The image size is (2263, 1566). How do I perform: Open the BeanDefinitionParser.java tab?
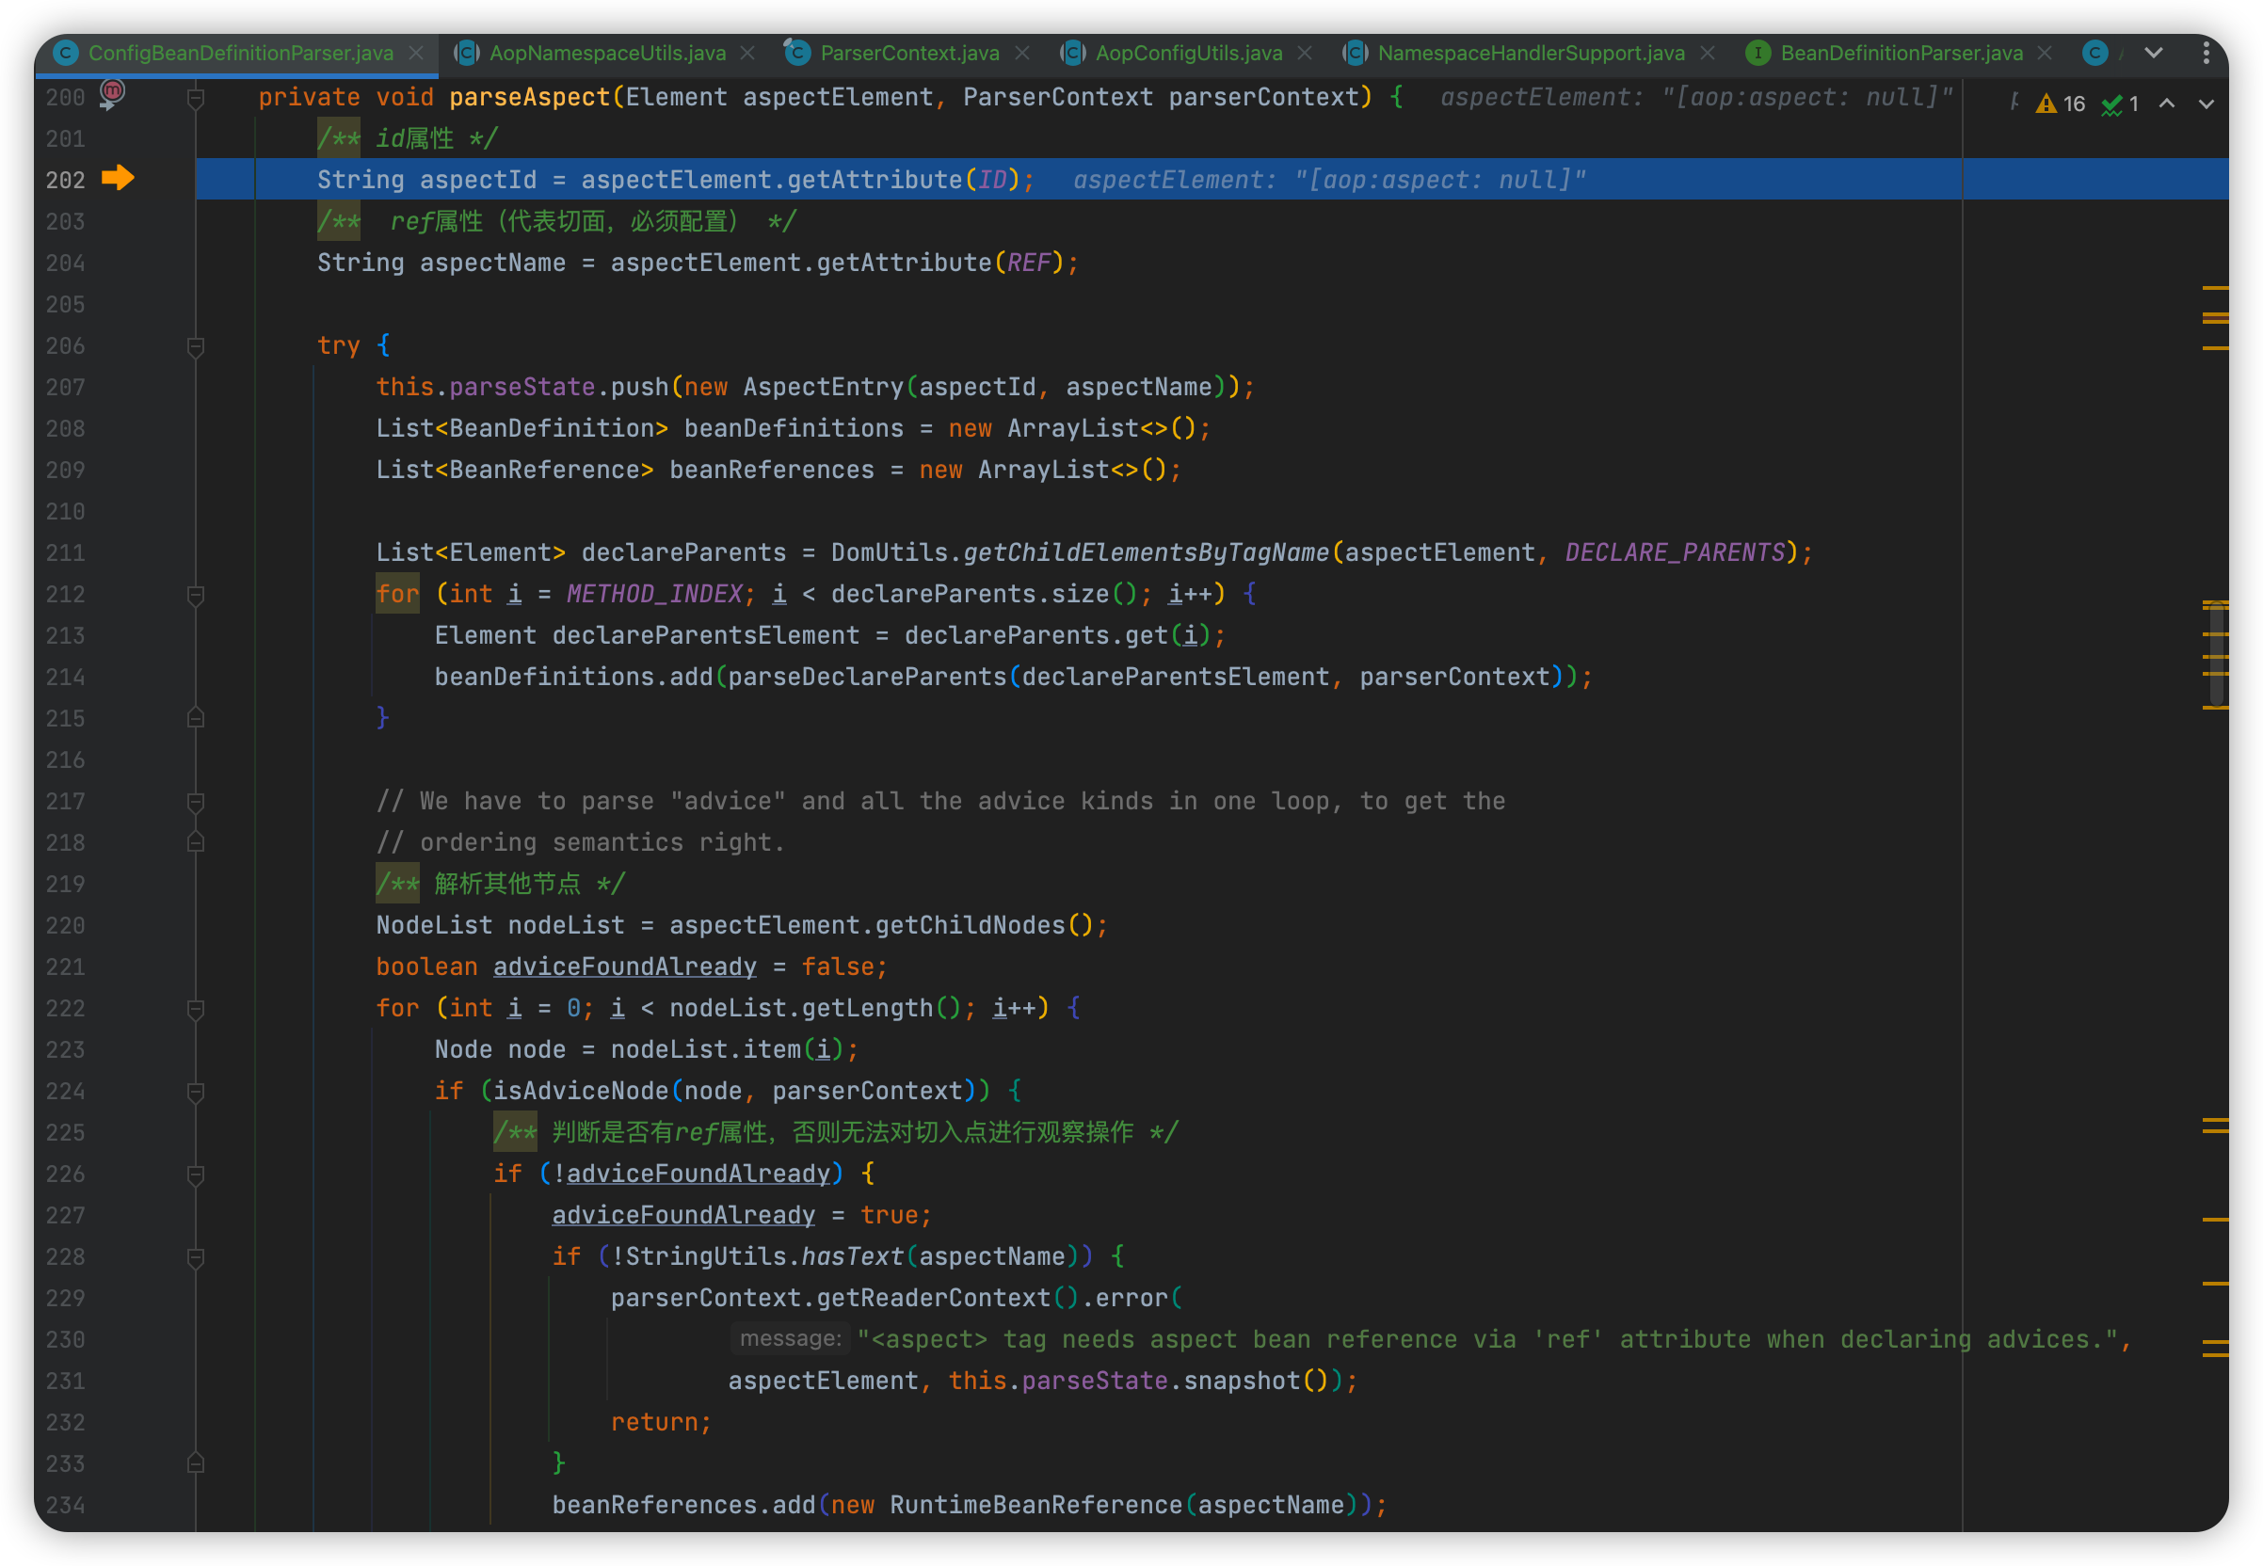click(1901, 53)
